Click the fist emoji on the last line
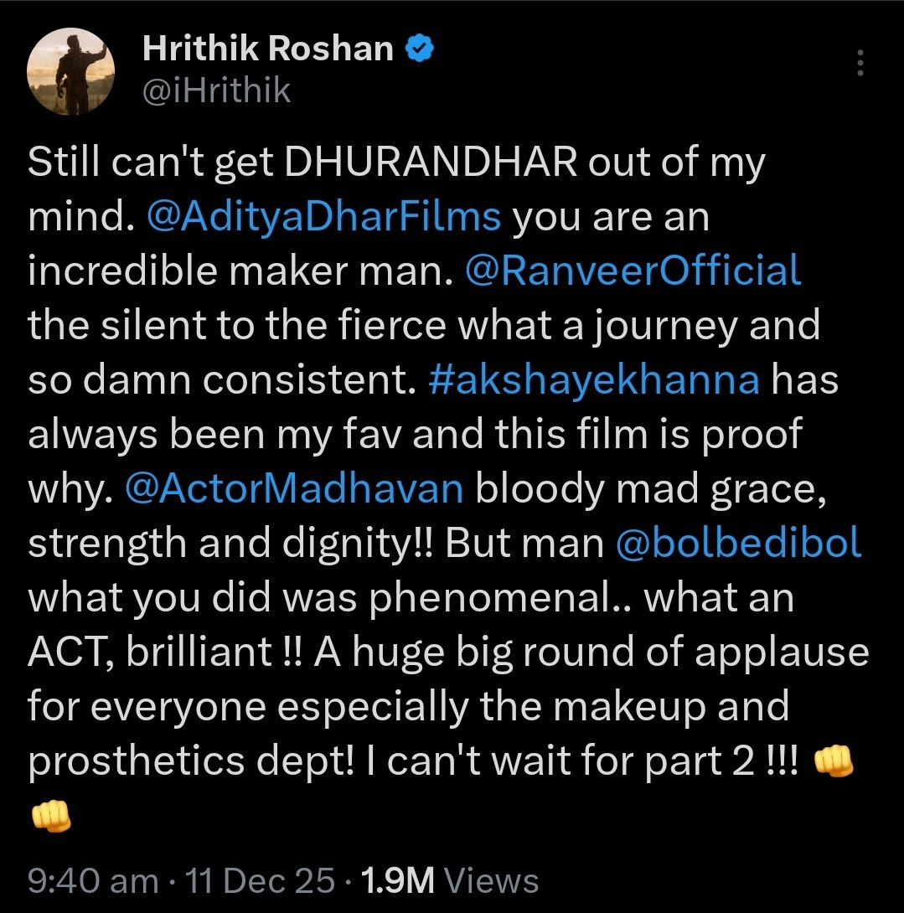 pos(49,813)
